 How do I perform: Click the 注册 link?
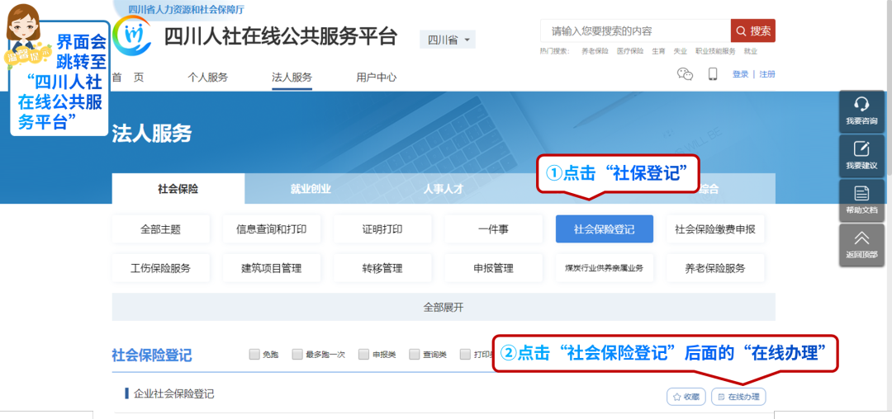766,73
